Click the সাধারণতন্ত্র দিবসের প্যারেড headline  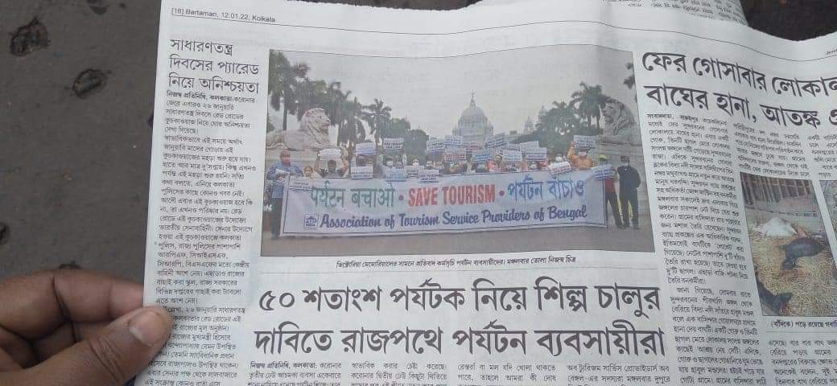213,66
